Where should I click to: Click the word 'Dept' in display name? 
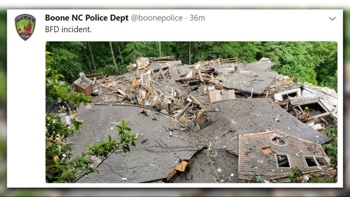coord(119,18)
